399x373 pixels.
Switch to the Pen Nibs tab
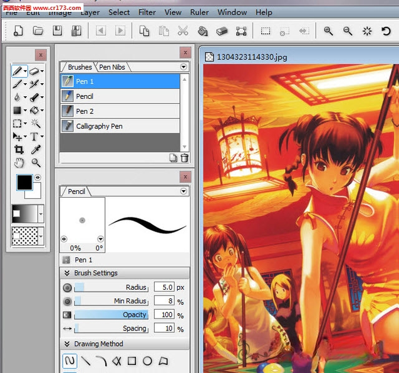112,67
